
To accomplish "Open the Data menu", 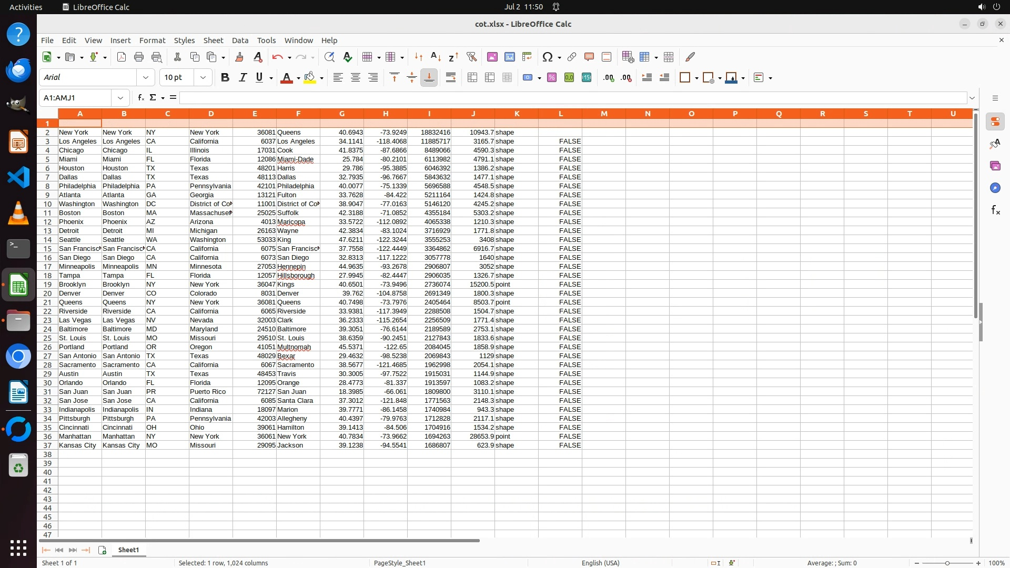I will pyautogui.click(x=240, y=40).
